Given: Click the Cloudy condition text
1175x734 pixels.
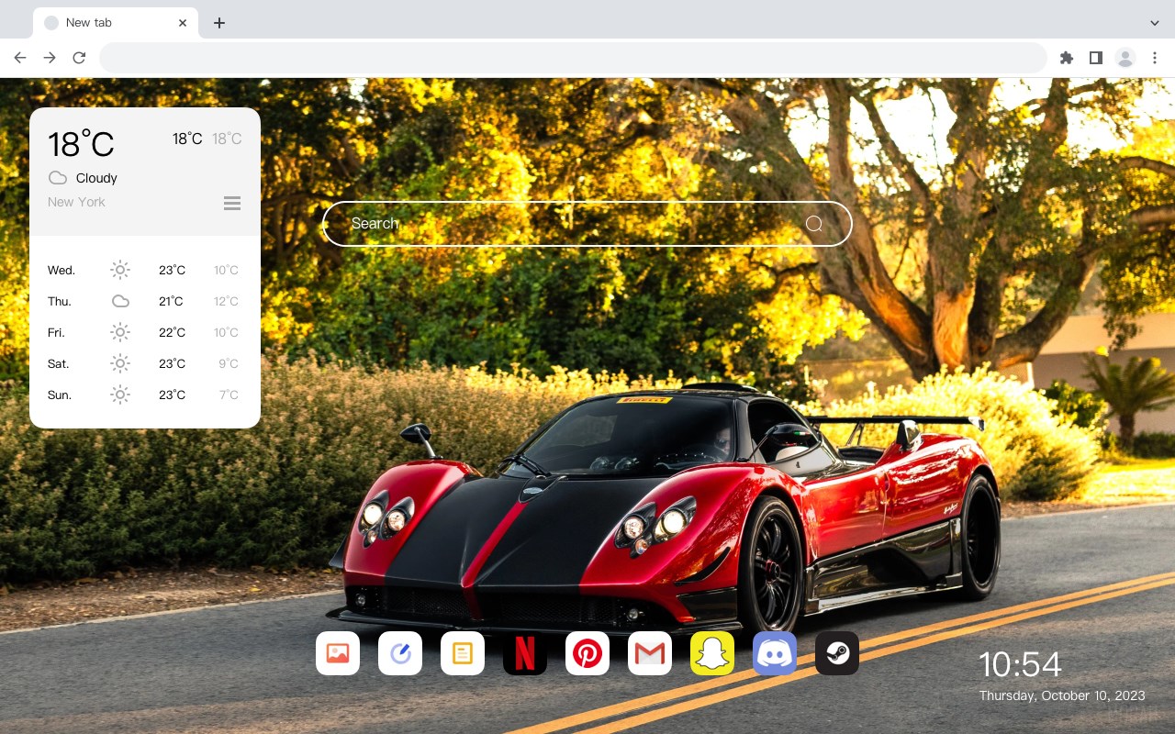Looking at the screenshot, I should click(x=96, y=178).
